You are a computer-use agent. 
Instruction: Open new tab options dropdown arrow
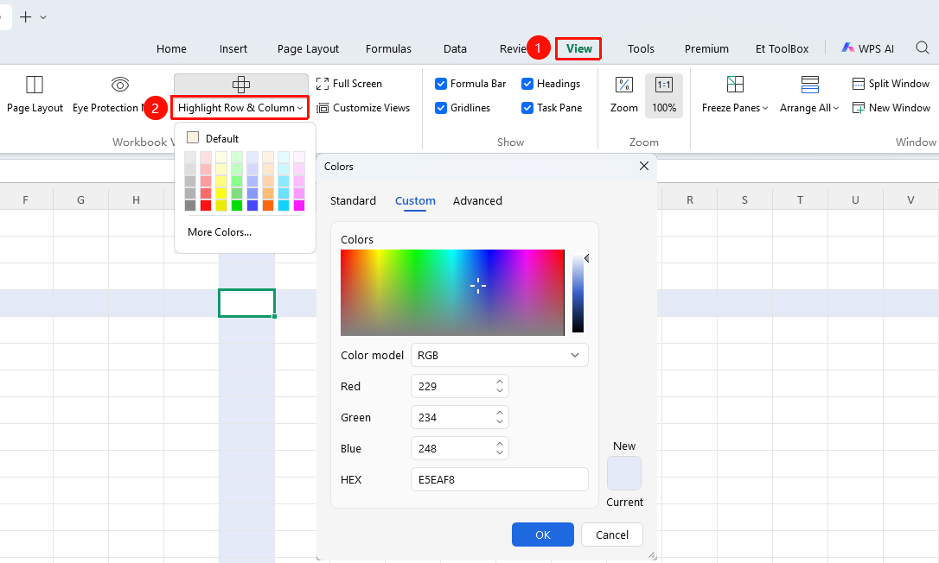tap(43, 17)
